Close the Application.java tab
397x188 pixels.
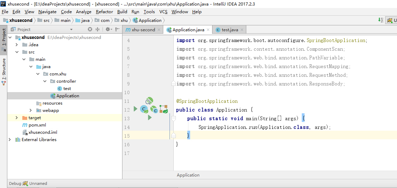(x=208, y=30)
